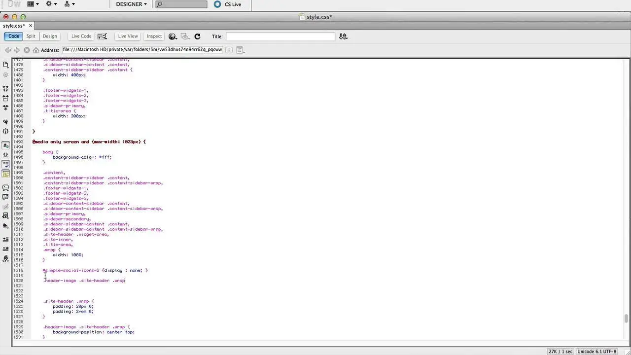Switch to Split view
631x355 pixels.
31,36
